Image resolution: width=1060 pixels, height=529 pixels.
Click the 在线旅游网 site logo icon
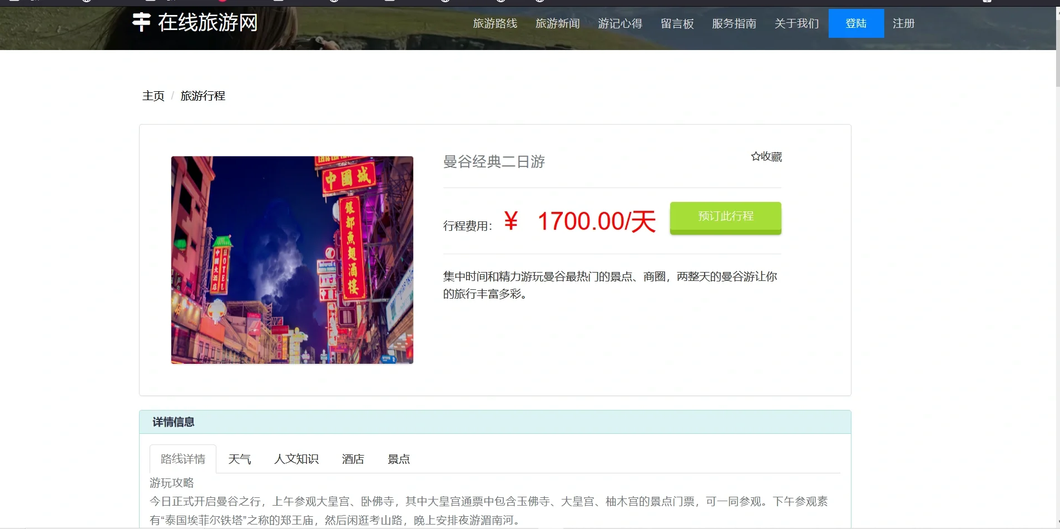click(x=141, y=22)
